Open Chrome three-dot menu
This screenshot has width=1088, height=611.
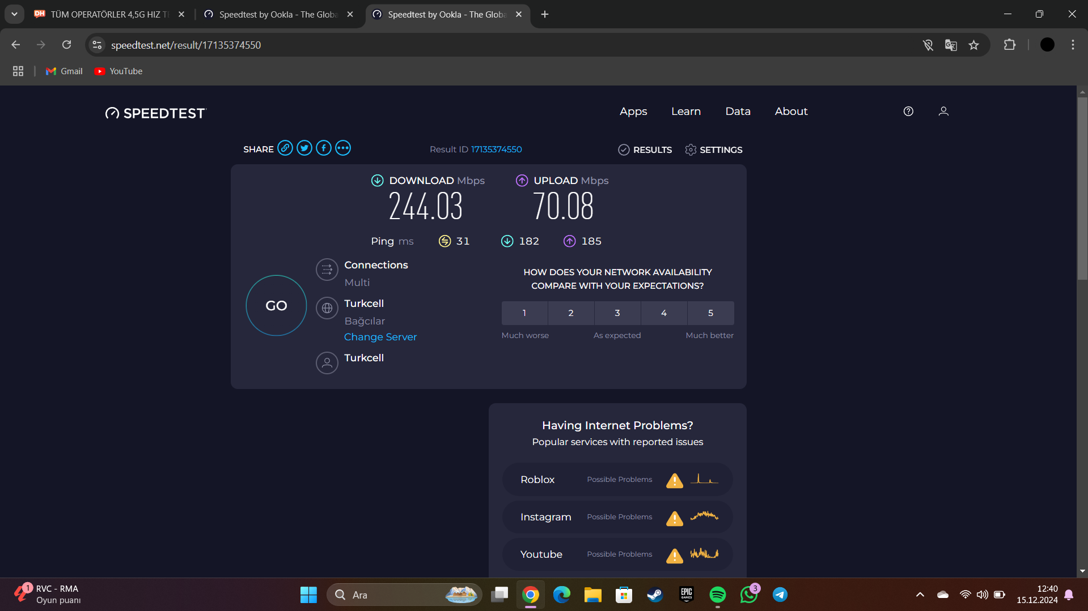click(1073, 45)
